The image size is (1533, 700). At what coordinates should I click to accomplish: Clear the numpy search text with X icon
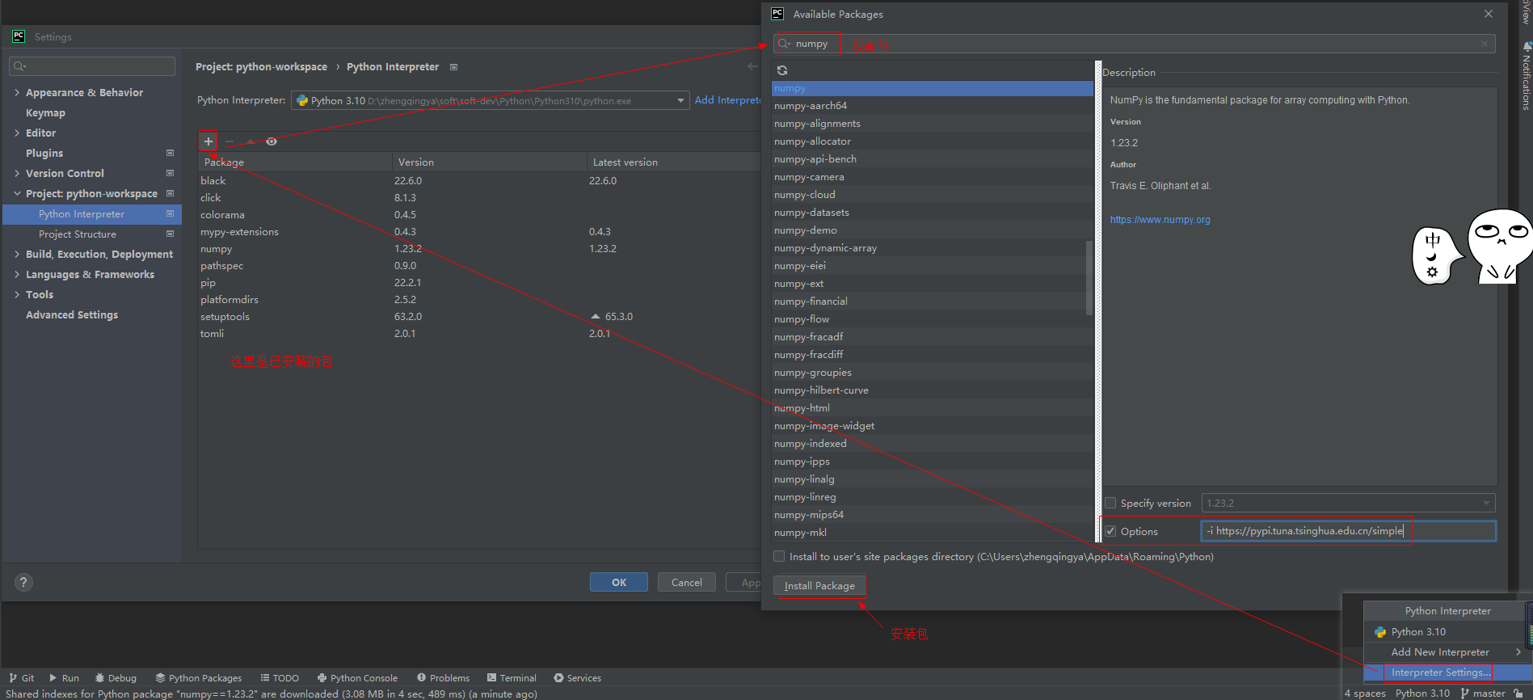(1485, 44)
